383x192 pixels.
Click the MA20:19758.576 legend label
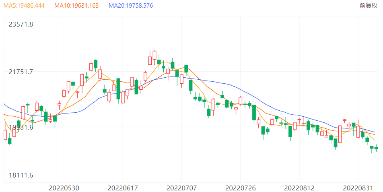click(x=131, y=5)
